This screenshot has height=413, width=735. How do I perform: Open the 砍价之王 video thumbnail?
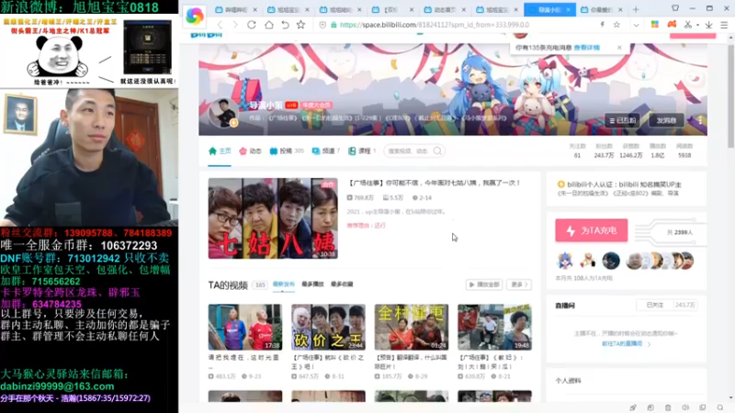click(328, 327)
